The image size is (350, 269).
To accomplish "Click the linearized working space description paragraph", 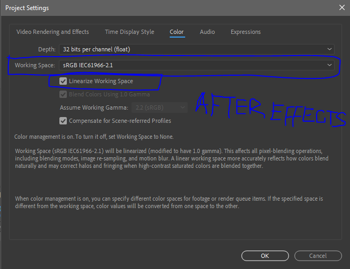I will pyautogui.click(x=172, y=158).
